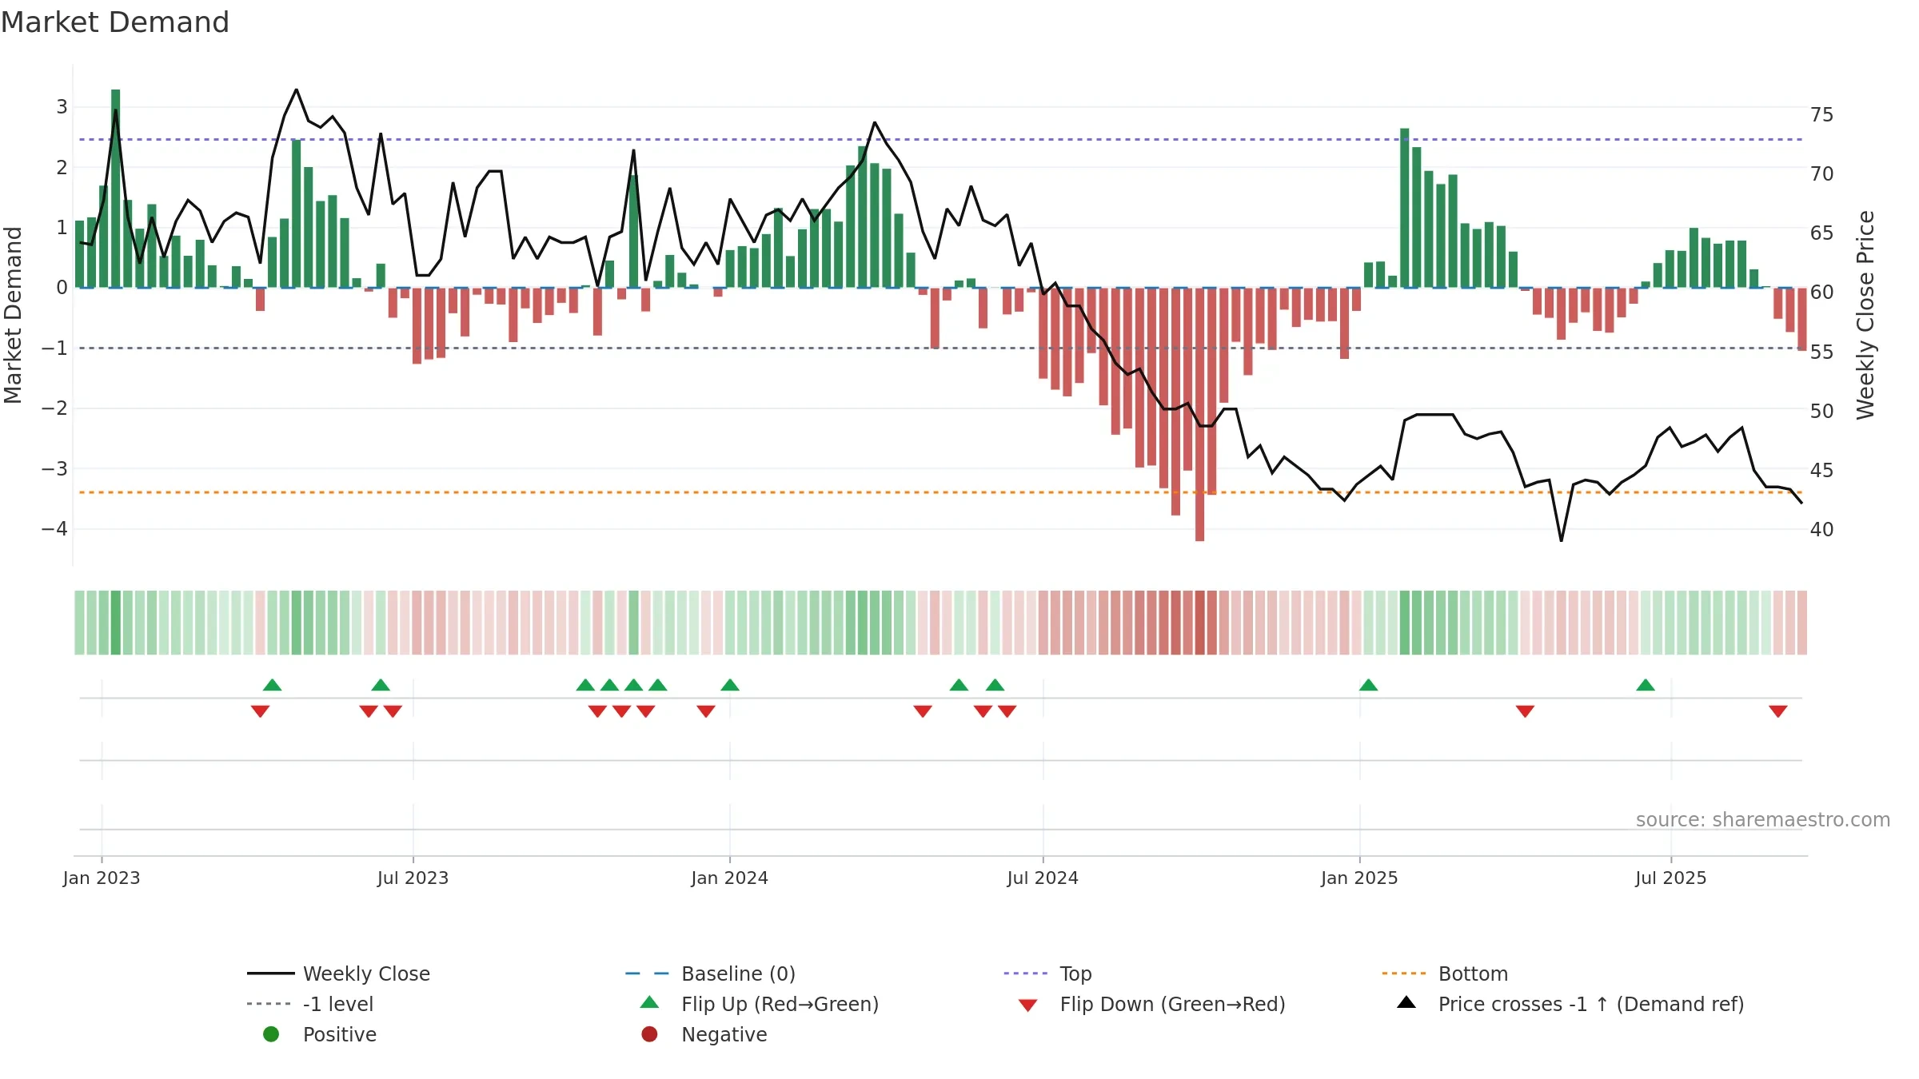Click the Top legend label
1919x1079 pixels.
tap(1075, 974)
